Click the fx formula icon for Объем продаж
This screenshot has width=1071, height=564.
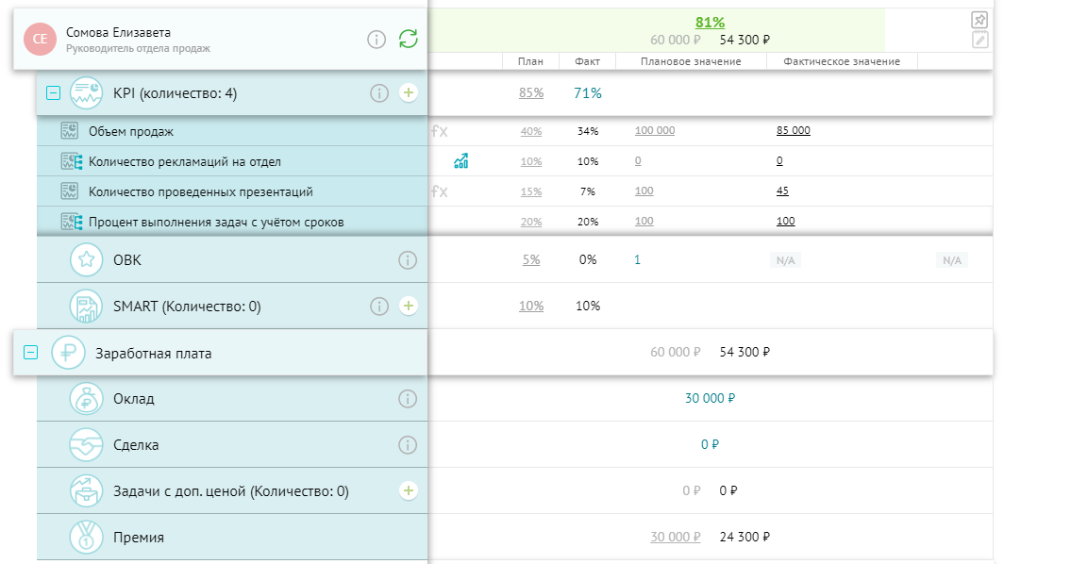439,131
